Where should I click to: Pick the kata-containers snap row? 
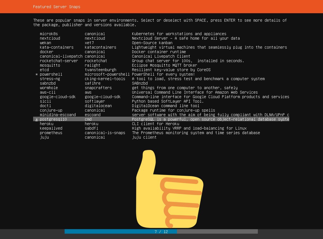coord(161,47)
